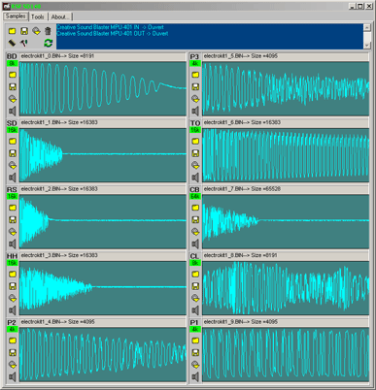This screenshot has height=390, width=376.
Task: Click the hammer tools icon
Action: coord(24,43)
